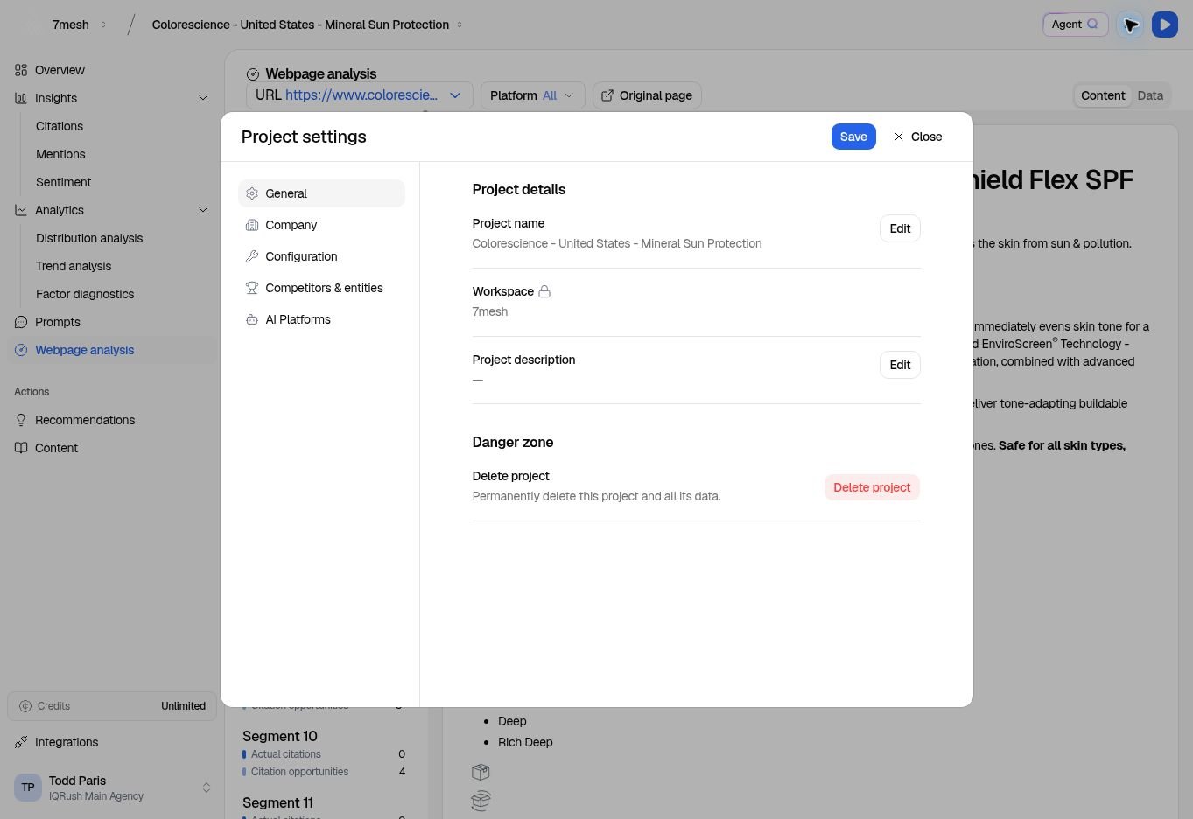Open the URL dropdown

360,95
